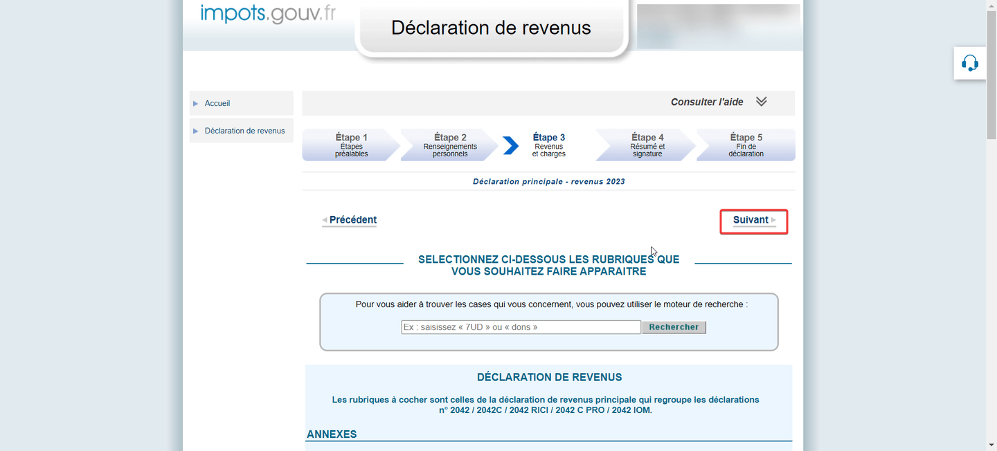Screen dimensions: 997x451
Task: Click the arrow bullet beside Déclaration de revenus
Action: (196, 130)
